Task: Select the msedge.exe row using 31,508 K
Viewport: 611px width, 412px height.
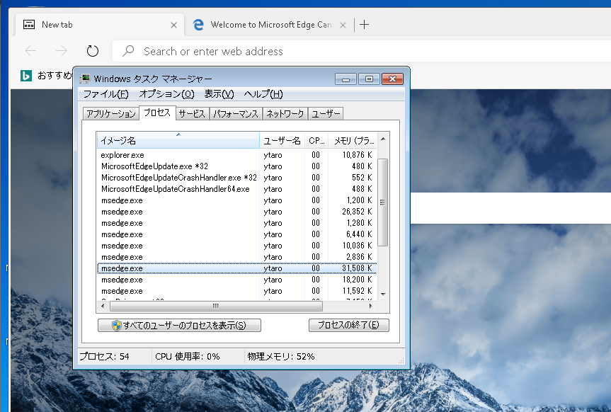Action: 236,268
